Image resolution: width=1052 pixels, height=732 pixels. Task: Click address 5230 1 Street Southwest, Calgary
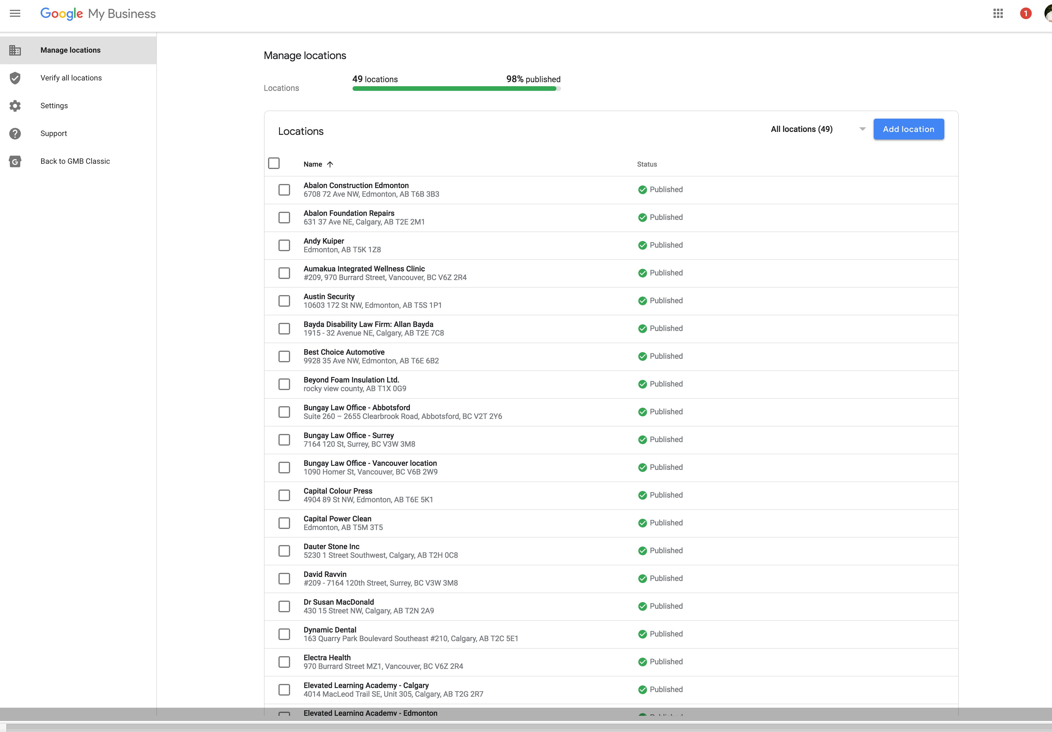pyautogui.click(x=380, y=555)
